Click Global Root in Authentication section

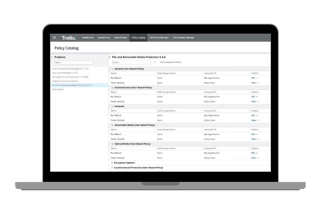(209, 101)
